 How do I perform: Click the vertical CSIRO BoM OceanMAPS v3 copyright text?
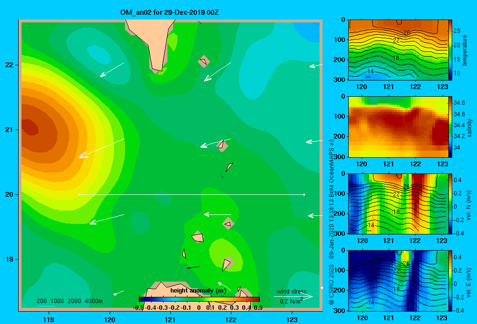(x=332, y=222)
